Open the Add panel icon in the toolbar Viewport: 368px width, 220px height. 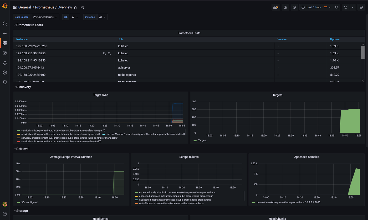pos(276,7)
